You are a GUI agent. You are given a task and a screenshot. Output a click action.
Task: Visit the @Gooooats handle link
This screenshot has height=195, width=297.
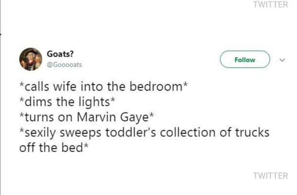(x=64, y=65)
